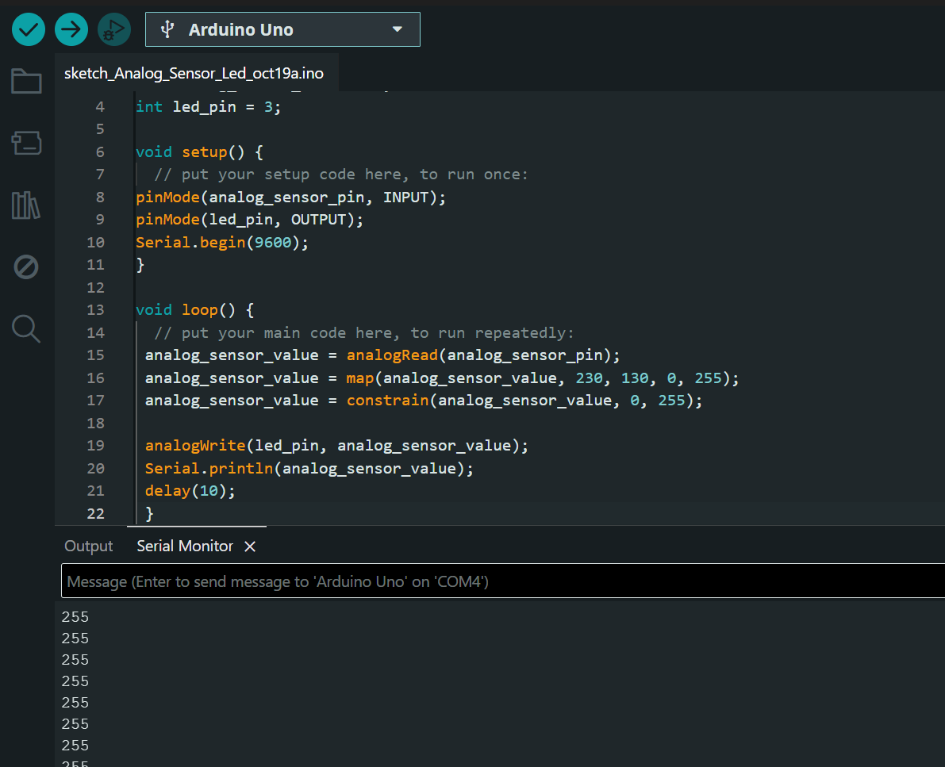This screenshot has height=767, width=945.
Task: Close the Serial Monitor tab
Action: coord(250,546)
